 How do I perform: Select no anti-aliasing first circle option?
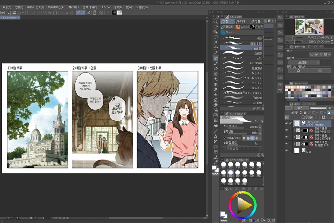tap(244, 138)
